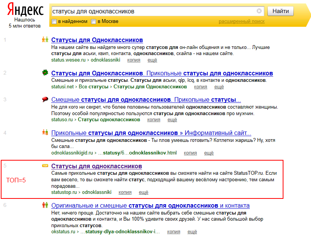Click the favicon next to status.wesee.ru result
This screenshot has width=311, height=239.
(x=45, y=39)
